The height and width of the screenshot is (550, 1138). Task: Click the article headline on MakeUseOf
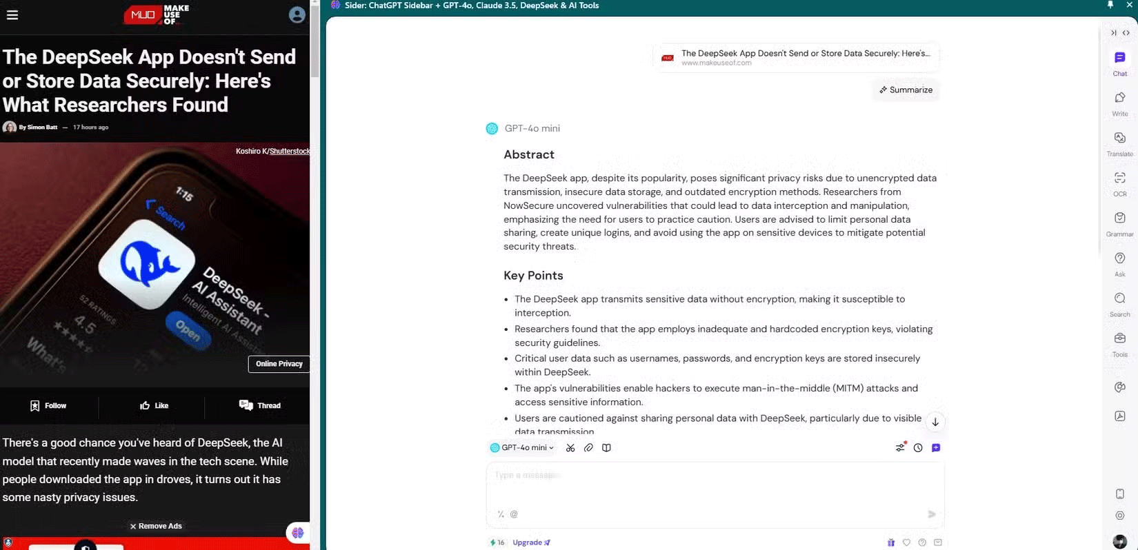149,81
